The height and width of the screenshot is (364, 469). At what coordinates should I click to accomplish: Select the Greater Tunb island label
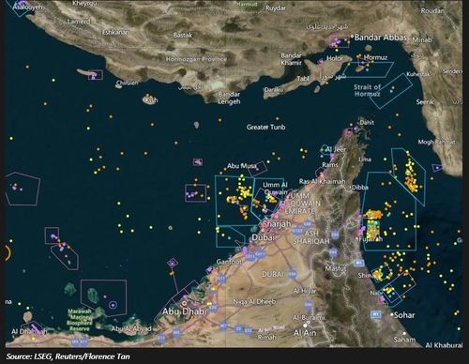coord(265,127)
